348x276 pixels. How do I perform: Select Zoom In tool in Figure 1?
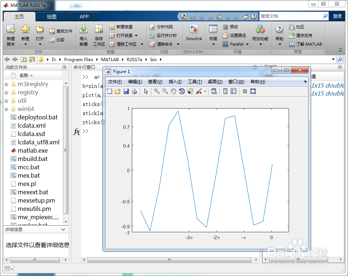click(x=157, y=91)
